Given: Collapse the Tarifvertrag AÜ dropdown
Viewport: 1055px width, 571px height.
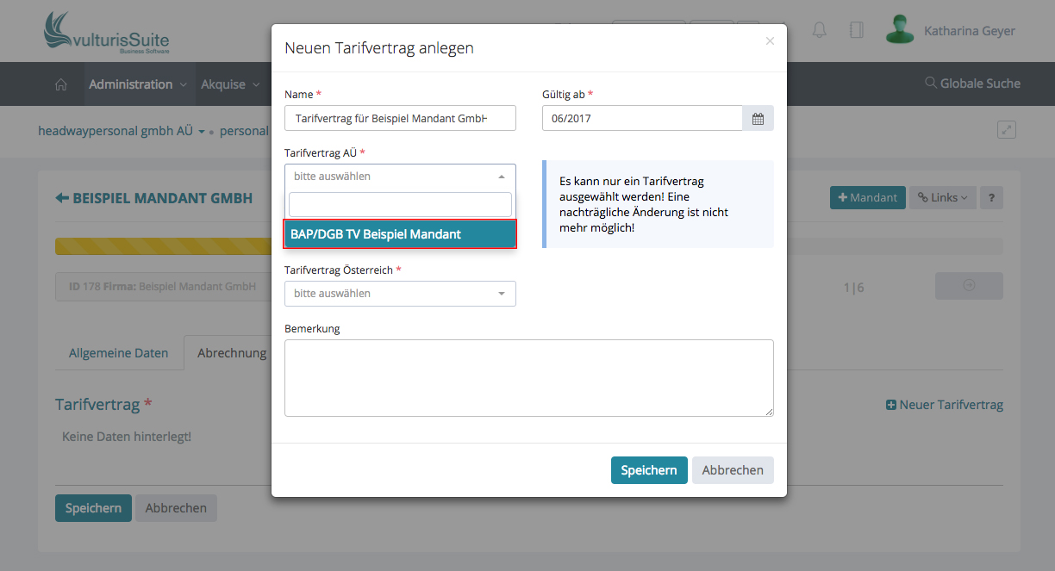Looking at the screenshot, I should tap(400, 177).
